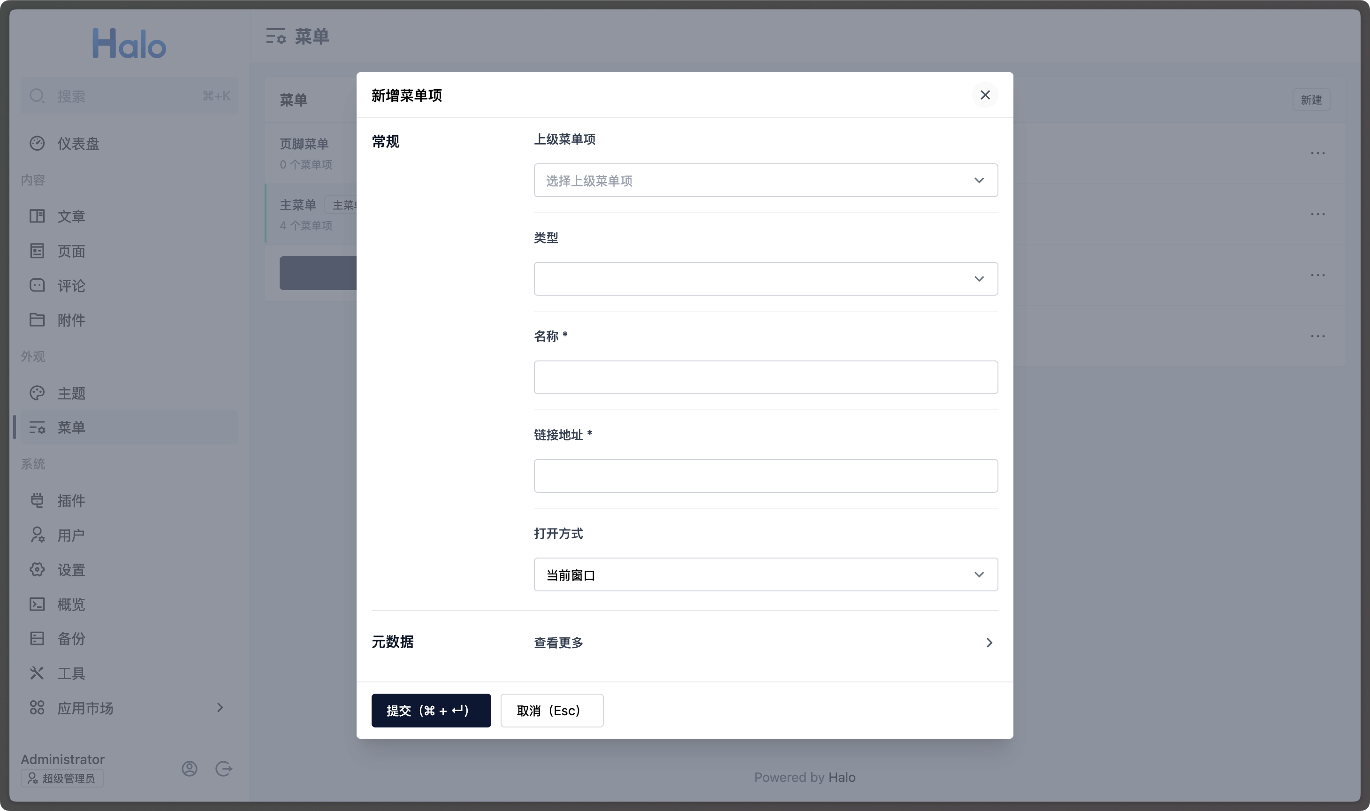Select 新建 to create new menu
1370x811 pixels.
click(1311, 99)
